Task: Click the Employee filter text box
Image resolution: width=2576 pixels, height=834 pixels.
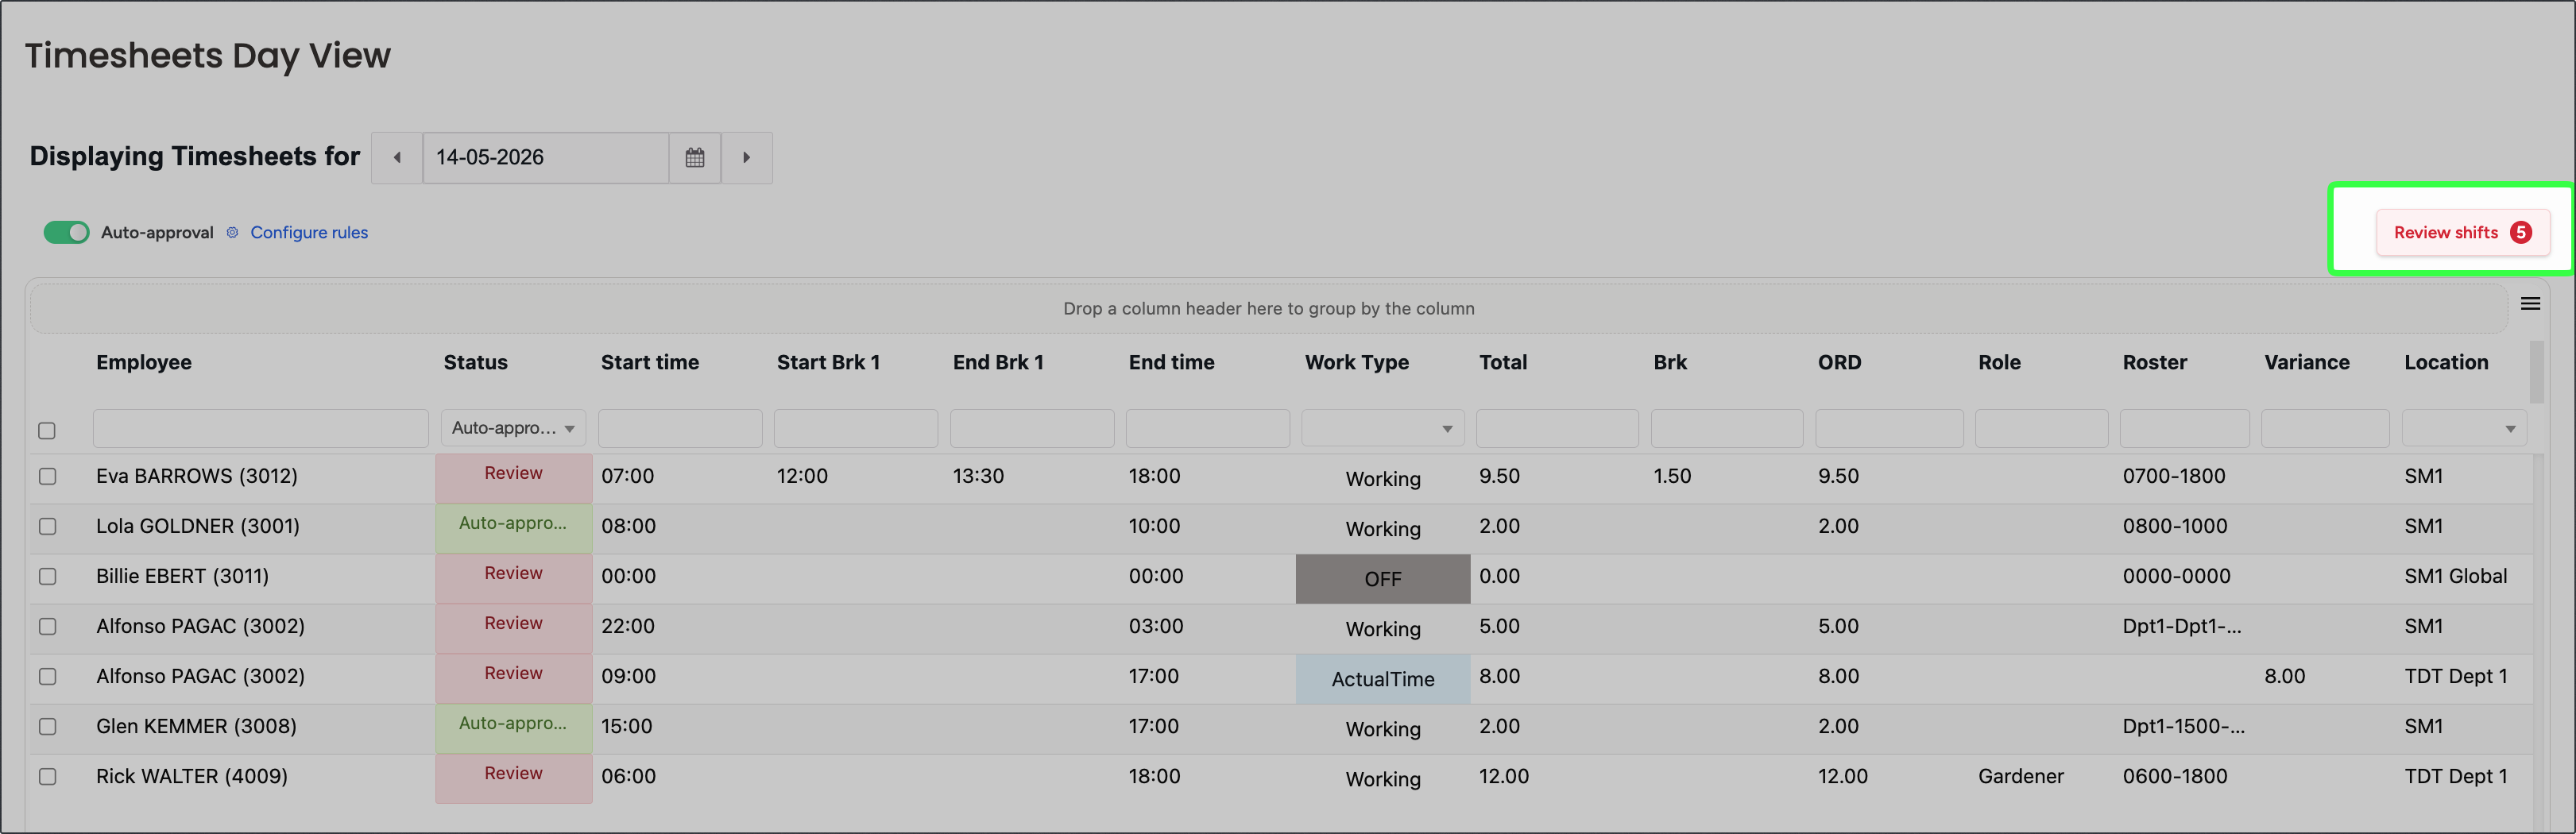Action: (261, 428)
